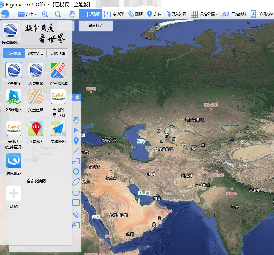Switch to the 地方高清 tab
Screen dimensions: 274x255
(x=36, y=53)
